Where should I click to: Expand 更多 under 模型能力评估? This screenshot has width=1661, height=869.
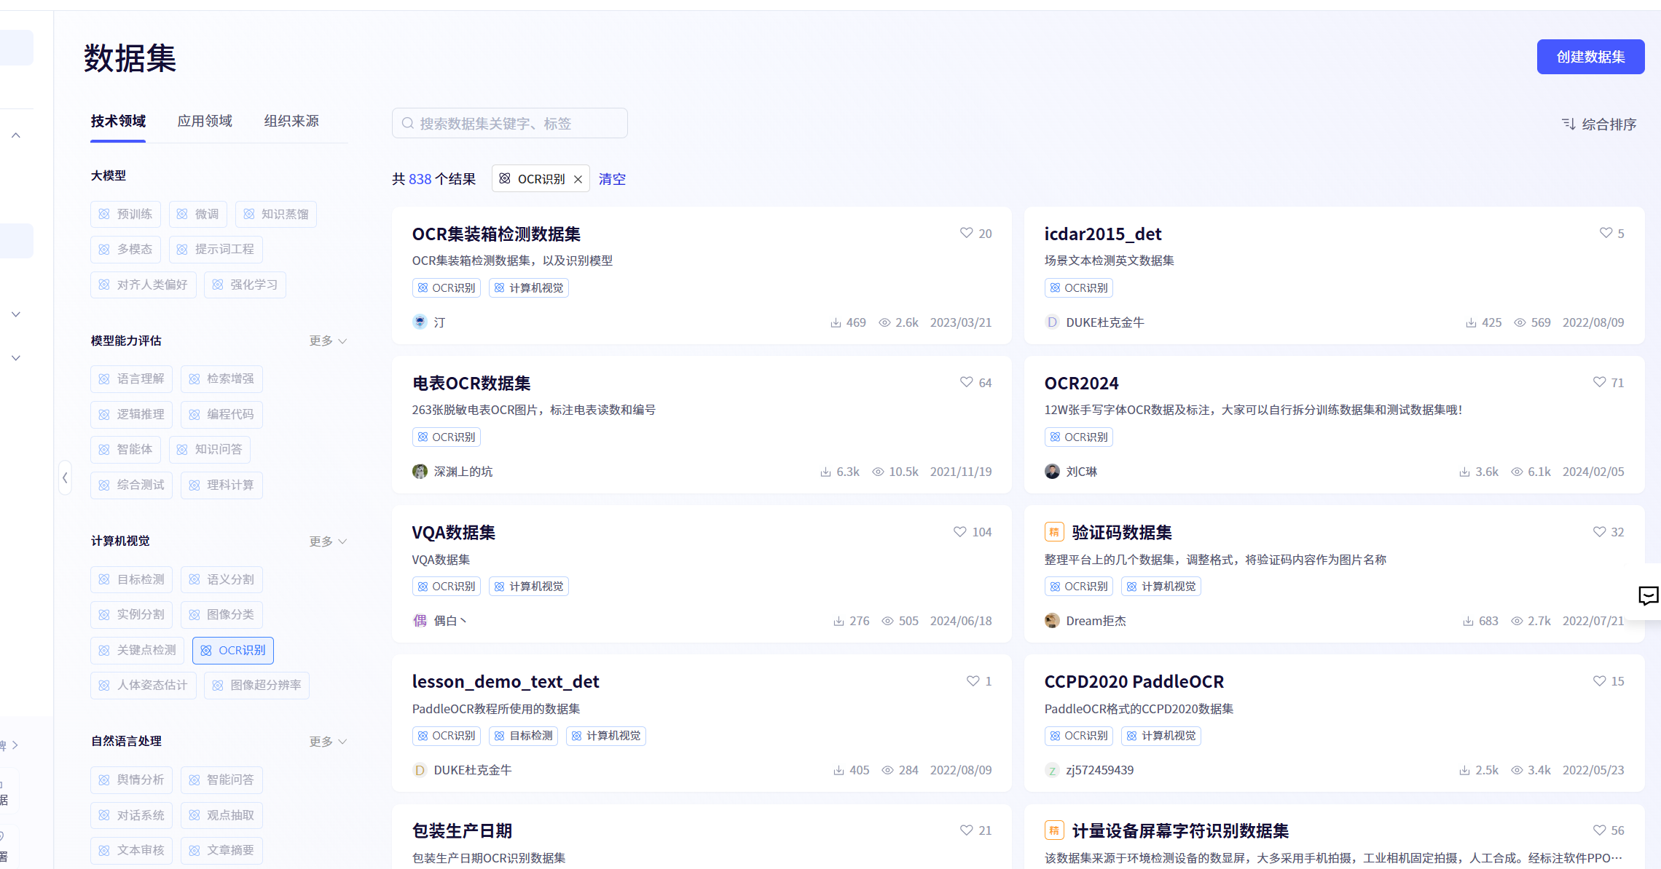point(327,341)
